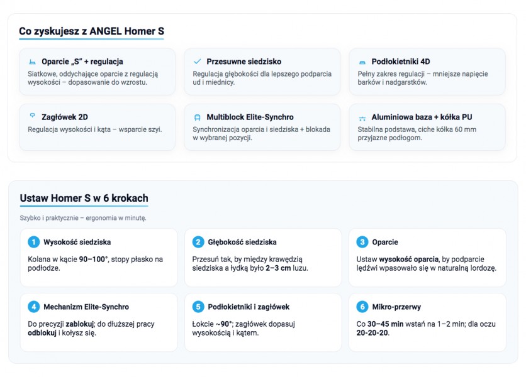Click step number 5 badge for Podłokietniki i zagłówek

coord(198,307)
